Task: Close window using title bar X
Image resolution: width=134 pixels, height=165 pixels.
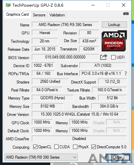Action: click(x=124, y=5)
